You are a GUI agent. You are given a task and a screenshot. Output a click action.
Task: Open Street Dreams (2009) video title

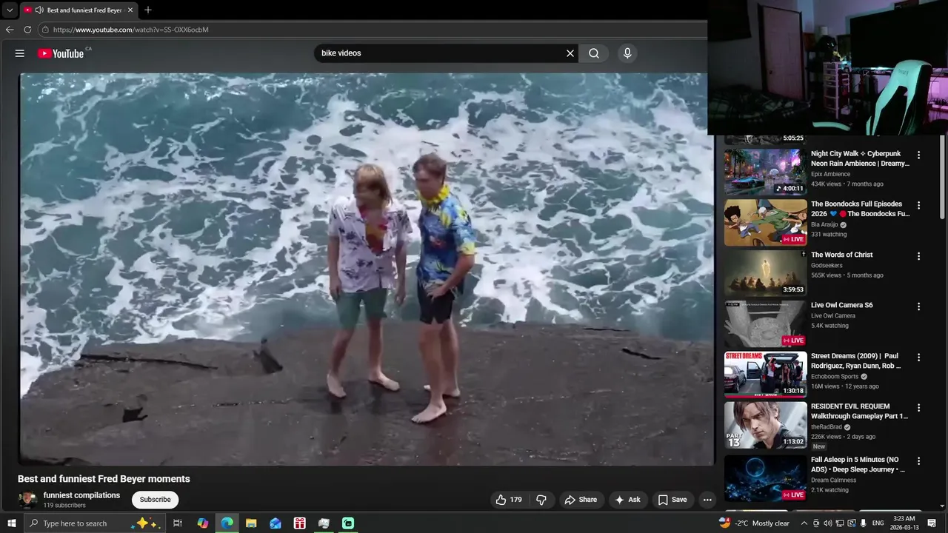pos(856,361)
